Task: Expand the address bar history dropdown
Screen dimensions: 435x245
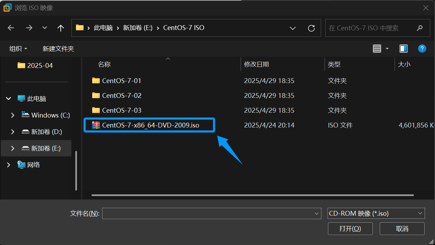Action: [293, 28]
